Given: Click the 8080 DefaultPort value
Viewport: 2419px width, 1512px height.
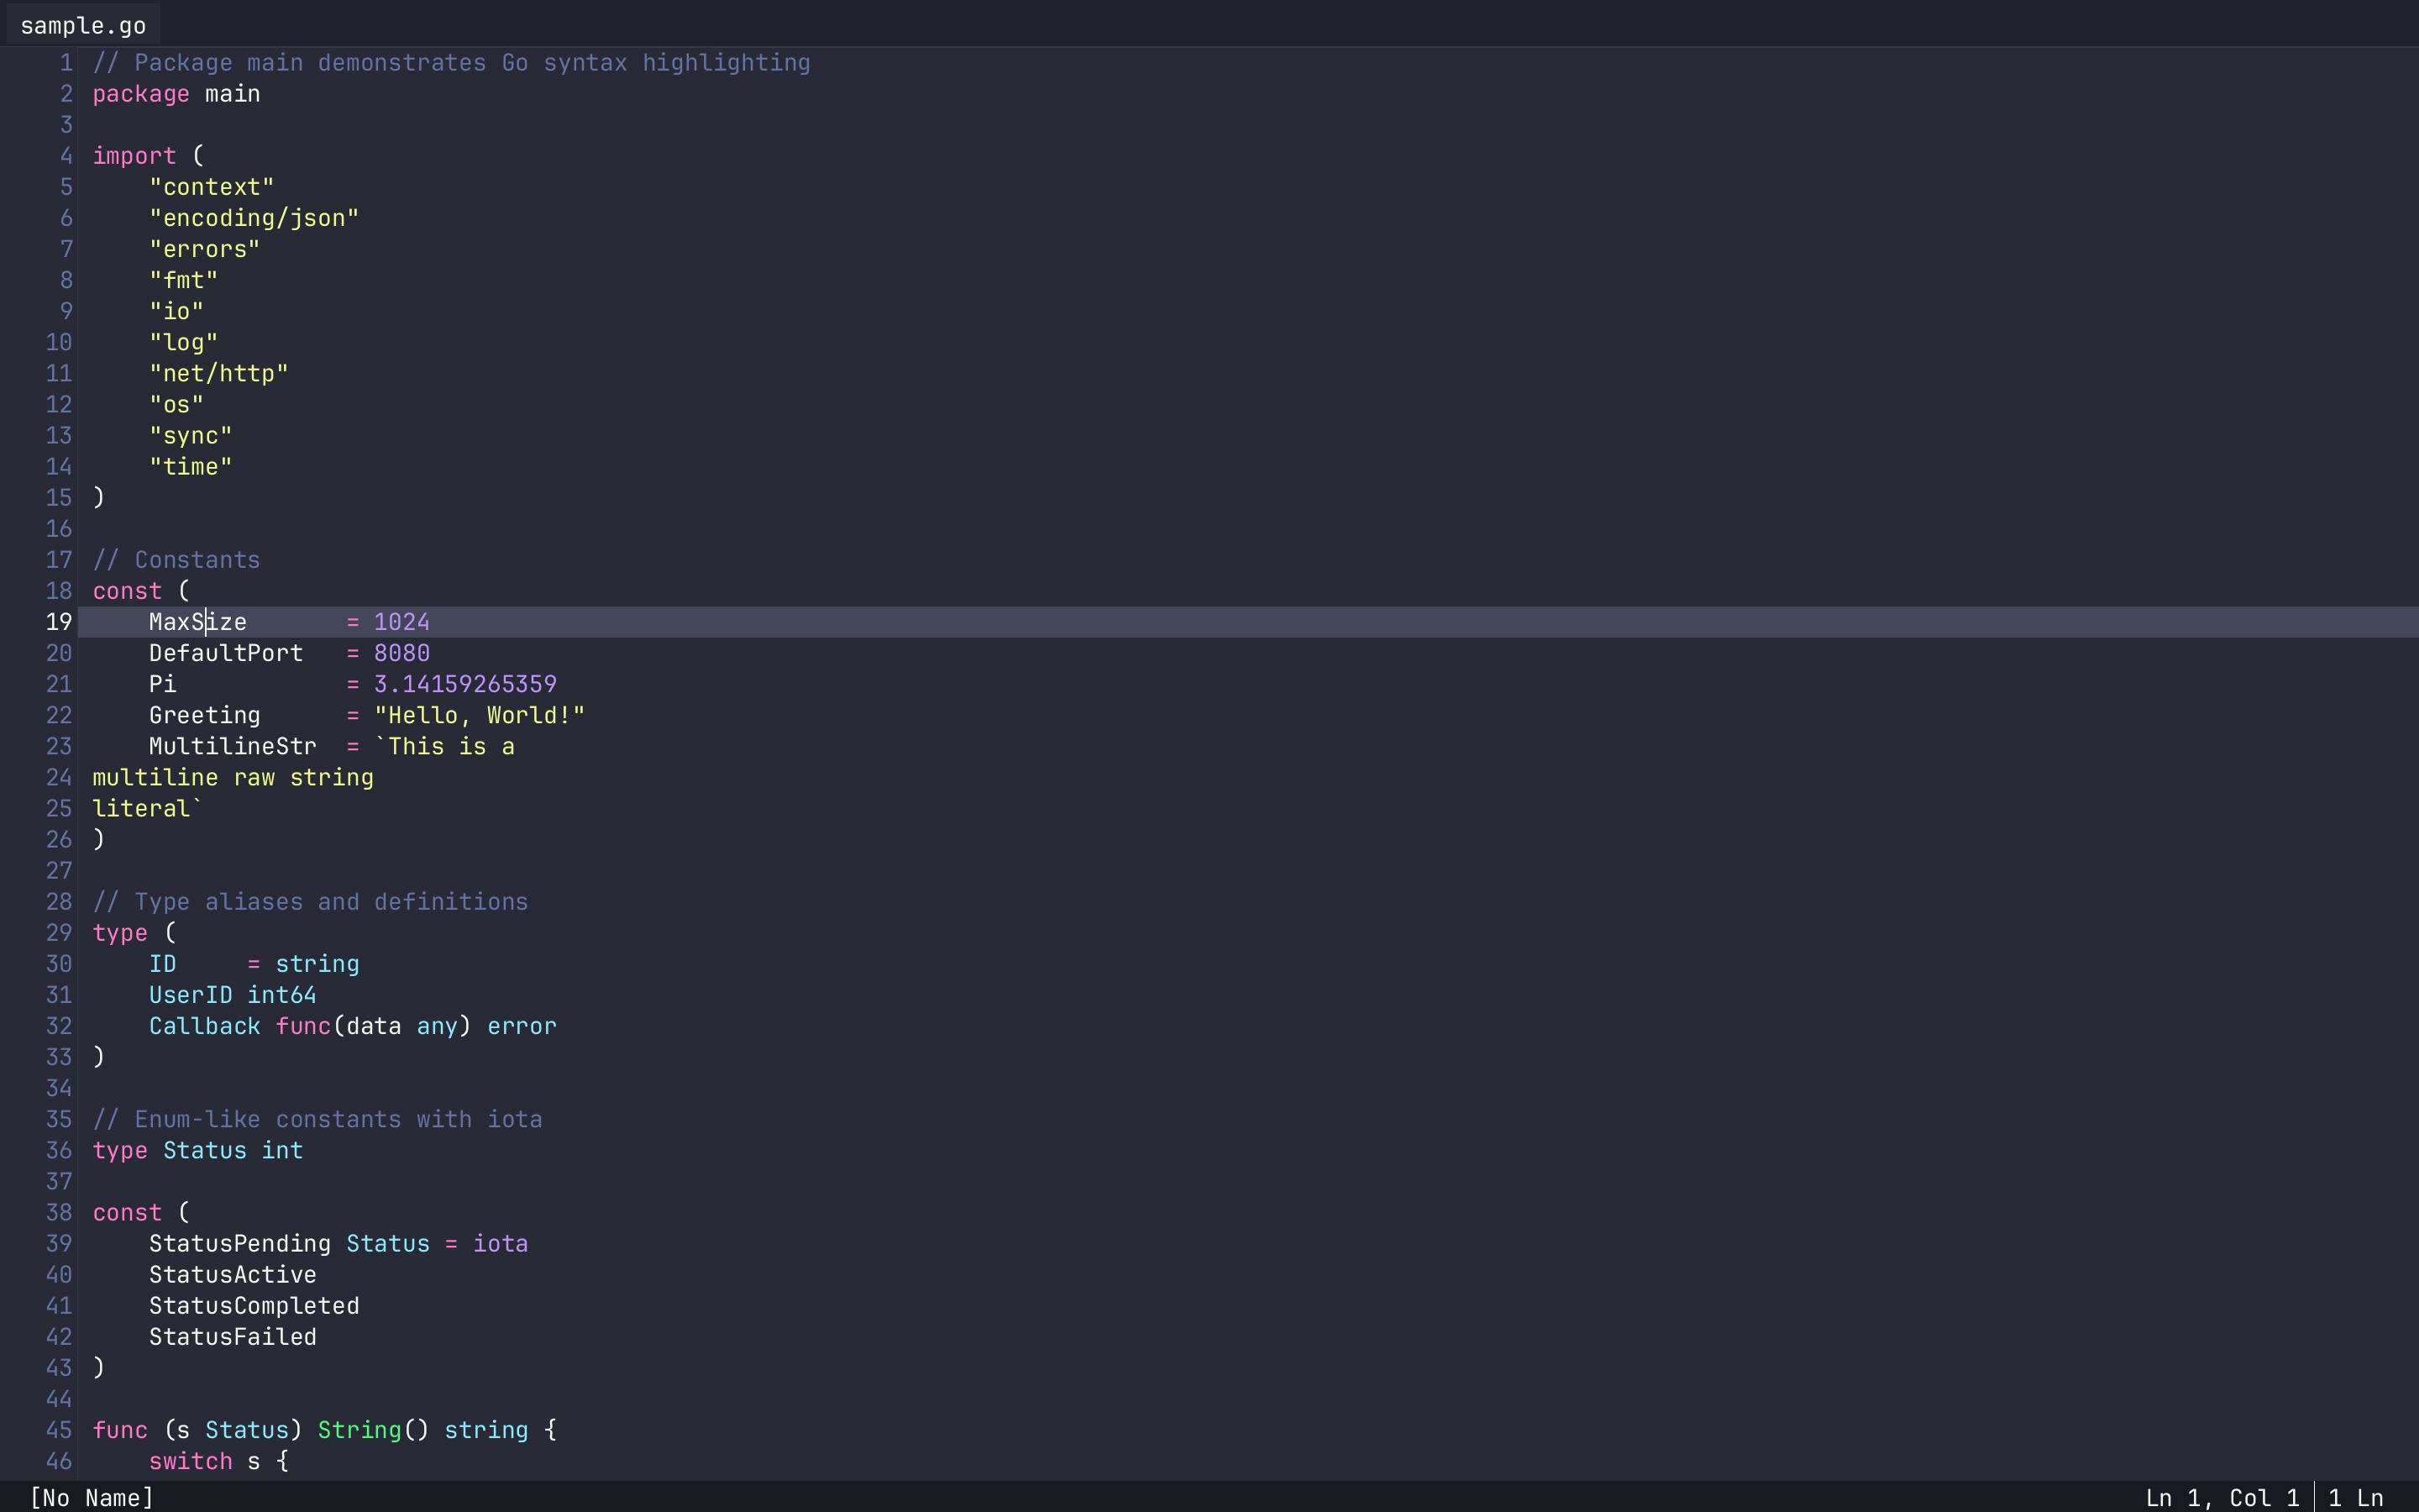Looking at the screenshot, I should pos(401,653).
